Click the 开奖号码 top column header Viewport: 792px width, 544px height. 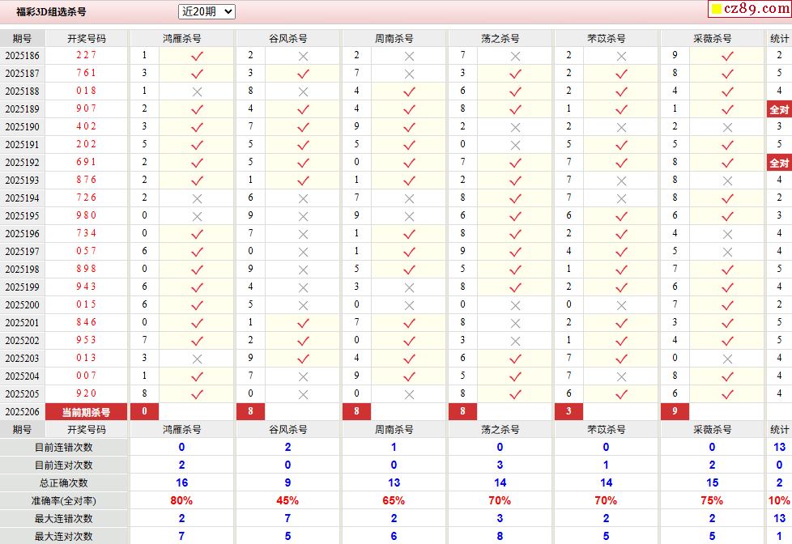pyautogui.click(x=87, y=38)
